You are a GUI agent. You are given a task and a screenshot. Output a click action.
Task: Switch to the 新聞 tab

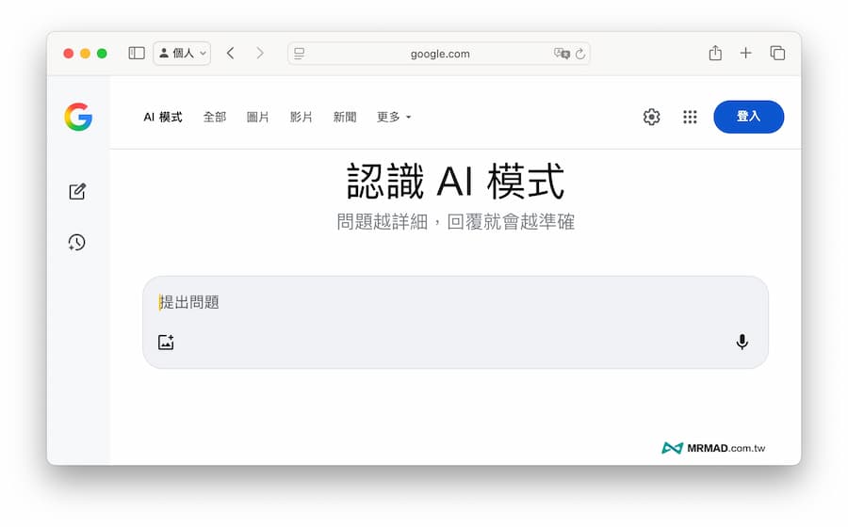point(345,117)
